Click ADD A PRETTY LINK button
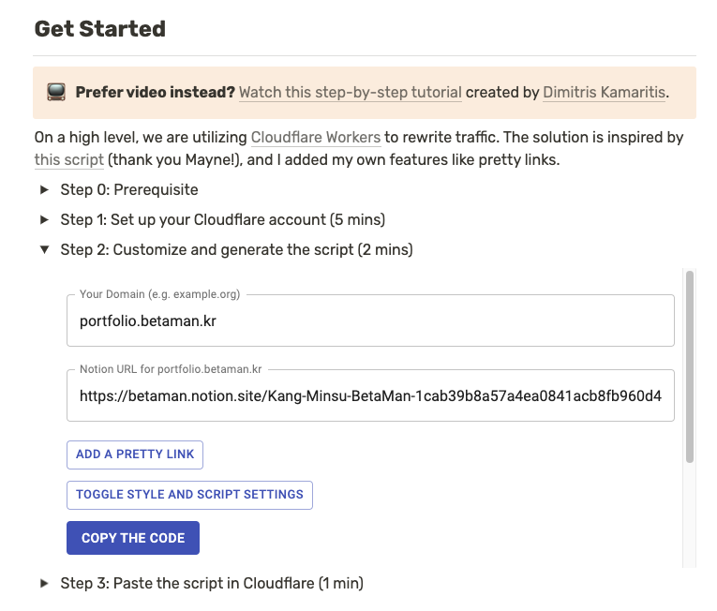Screen dimensions: 717x611 coord(135,455)
